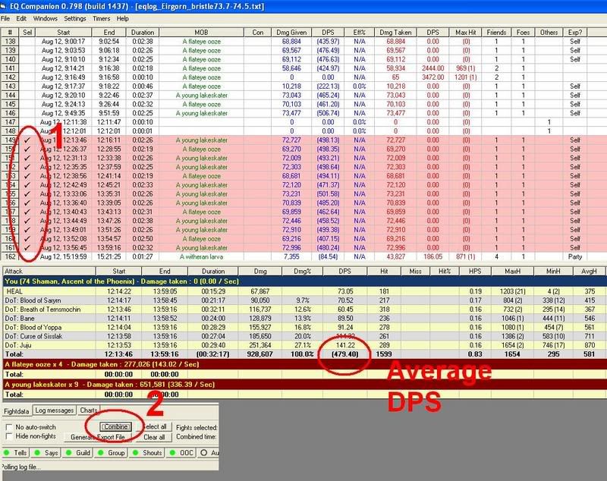Select 'A witheran larva' in fight 162

(201, 256)
